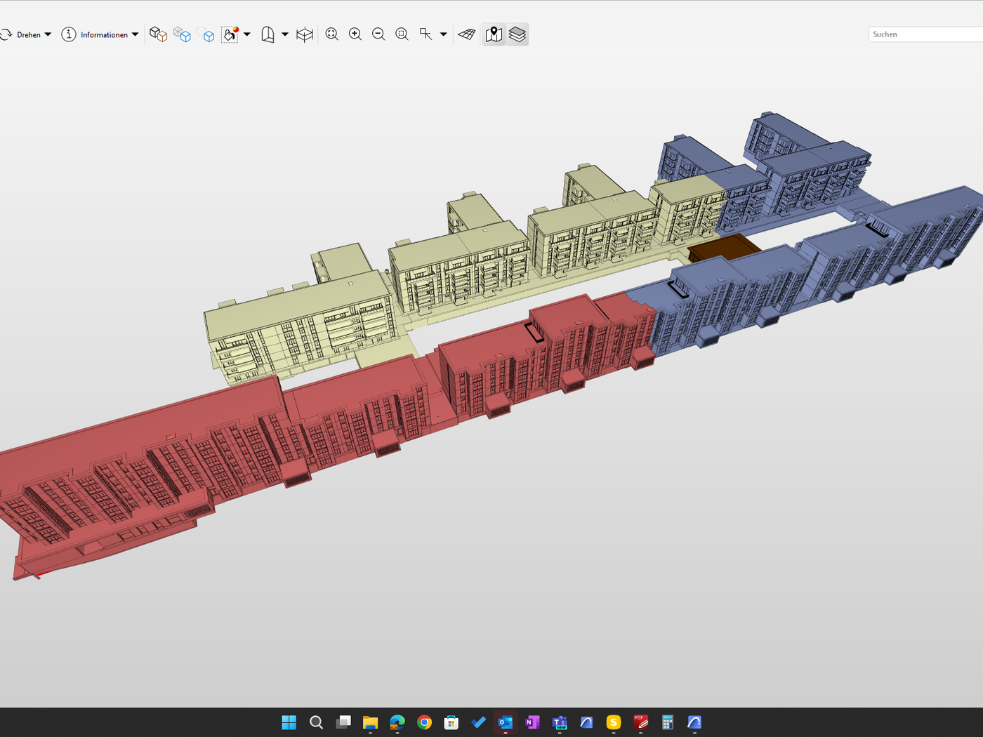Click the section box icon
The height and width of the screenshot is (737, 983).
[x=305, y=34]
